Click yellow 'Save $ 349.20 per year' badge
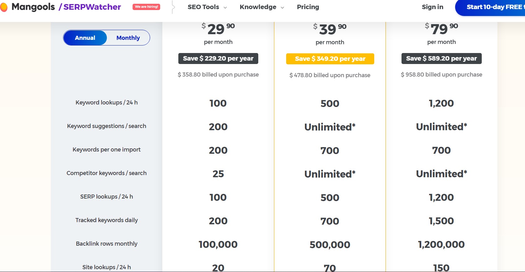Screen dimensions: 525x272 [x=330, y=59]
